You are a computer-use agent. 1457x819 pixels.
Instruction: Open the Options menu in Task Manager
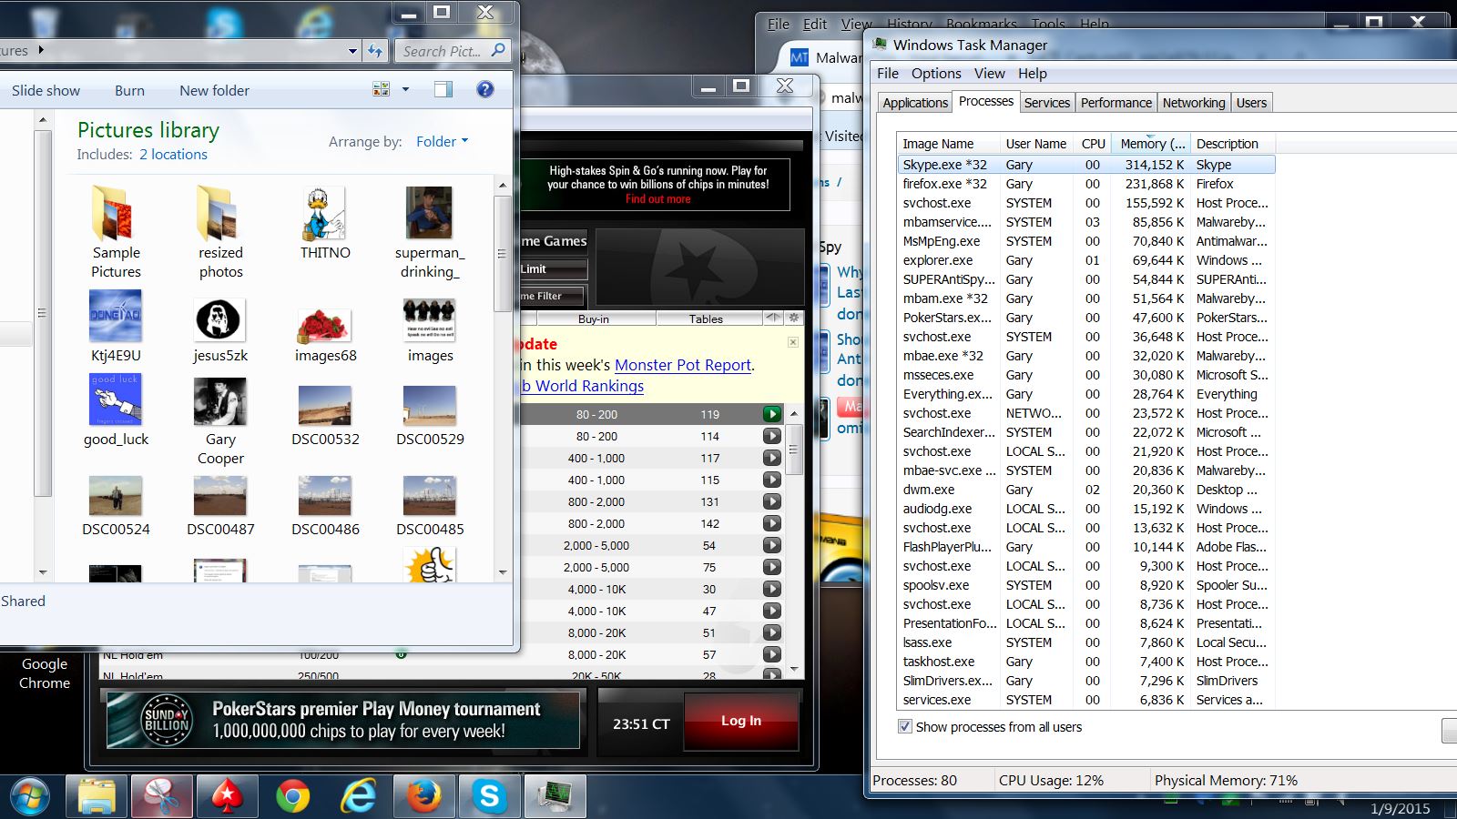click(935, 74)
